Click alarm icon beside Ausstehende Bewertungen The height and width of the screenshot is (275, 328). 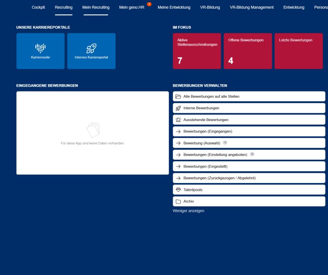[x=178, y=120]
